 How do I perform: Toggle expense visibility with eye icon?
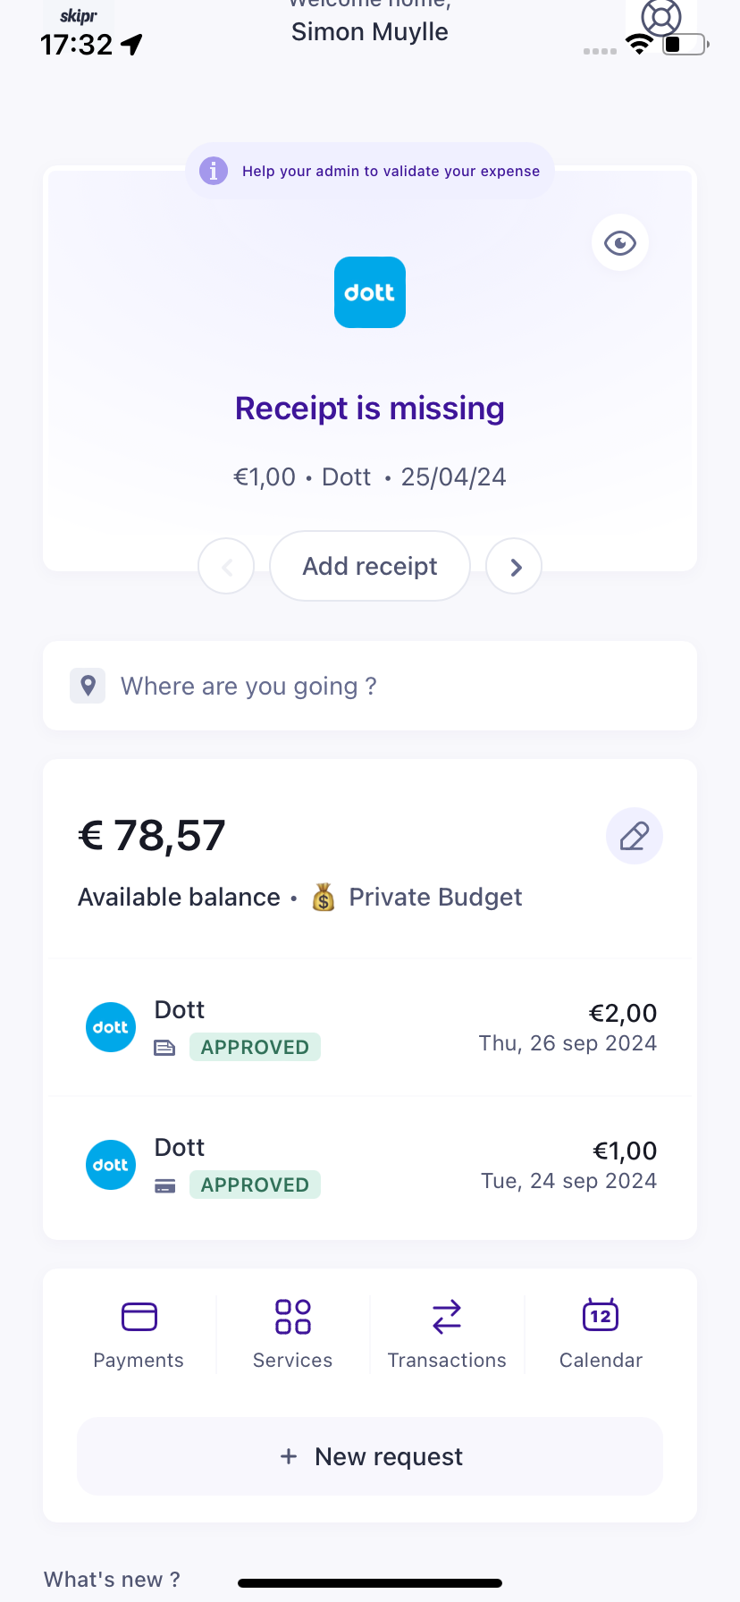click(619, 242)
